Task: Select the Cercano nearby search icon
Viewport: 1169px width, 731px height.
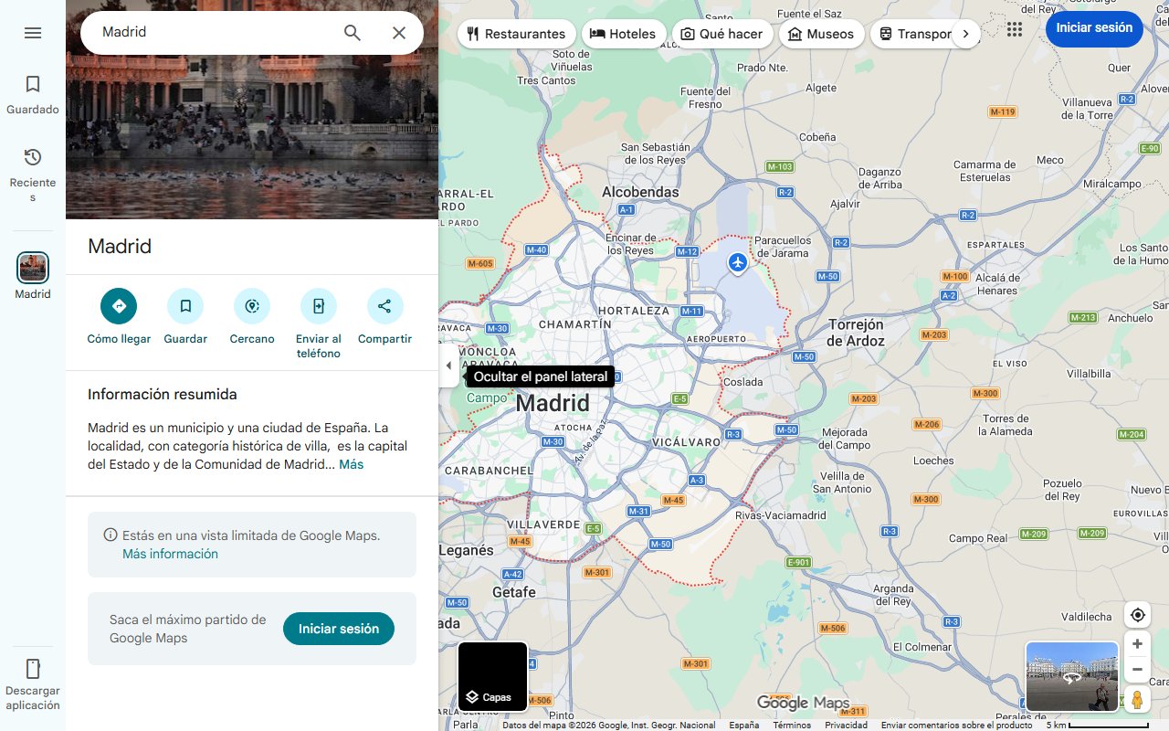Action: (251, 306)
